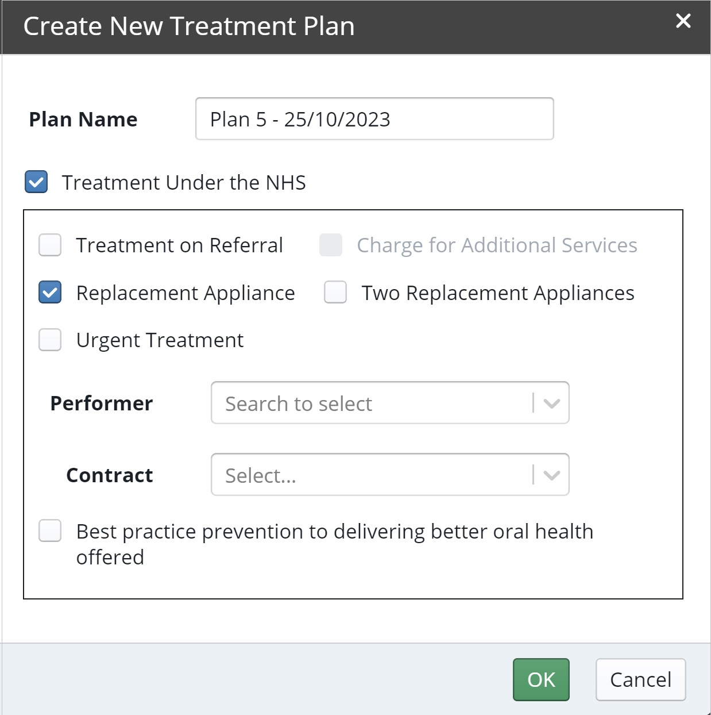This screenshot has height=715, width=711.
Task: Click the bold Performer label
Action: pos(102,403)
